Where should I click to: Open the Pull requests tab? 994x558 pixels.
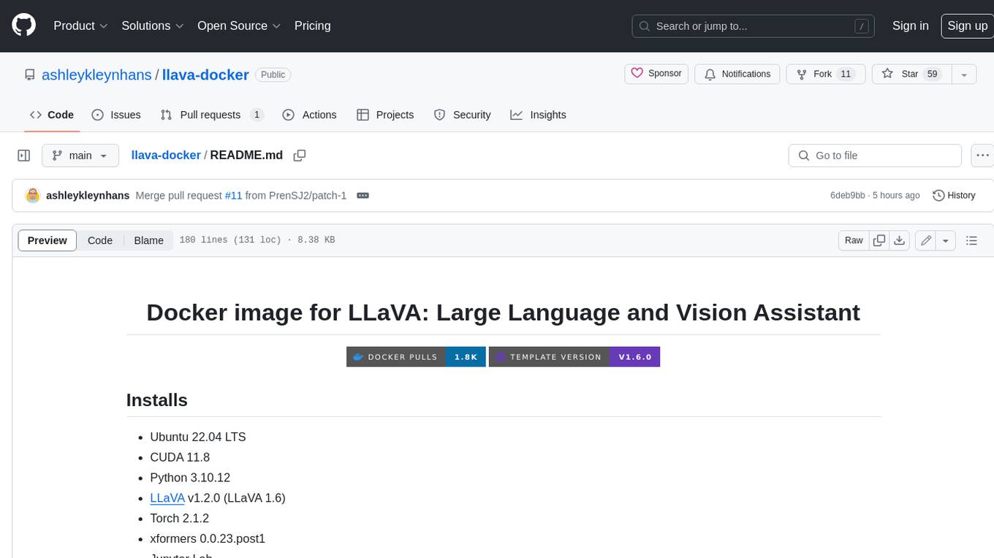pos(210,115)
